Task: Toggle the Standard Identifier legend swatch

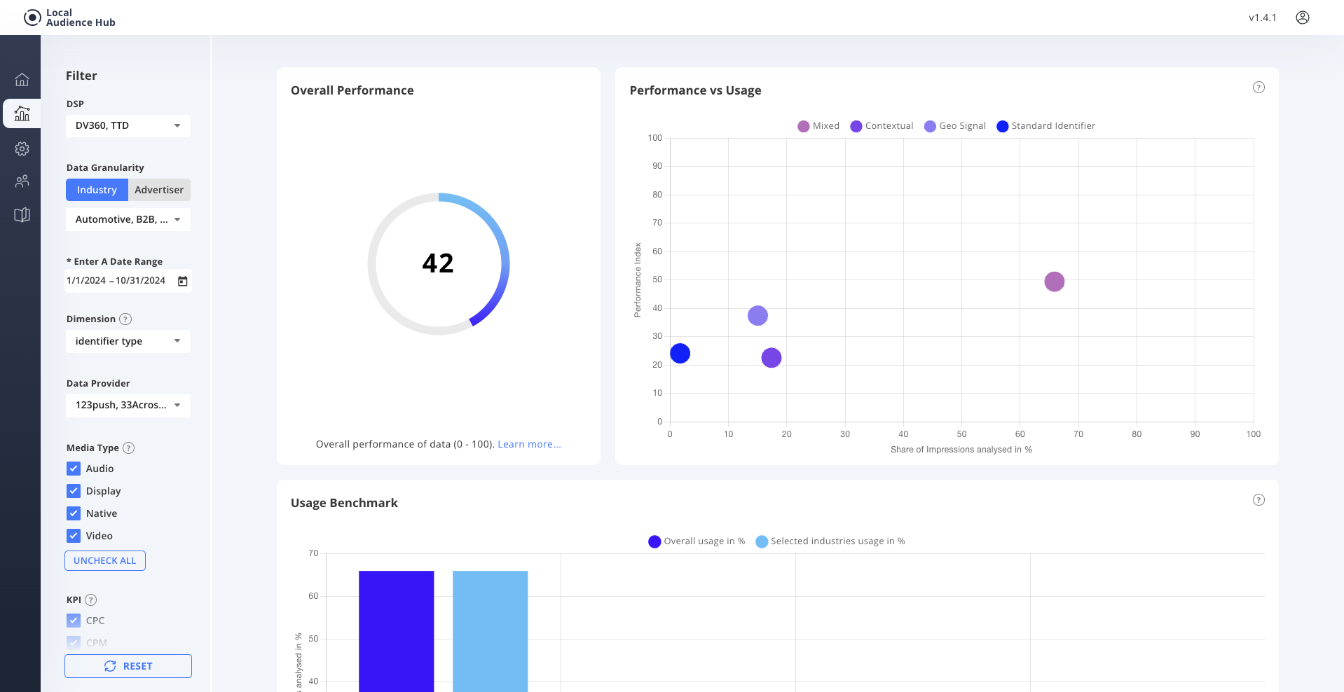Action: 1002,126
